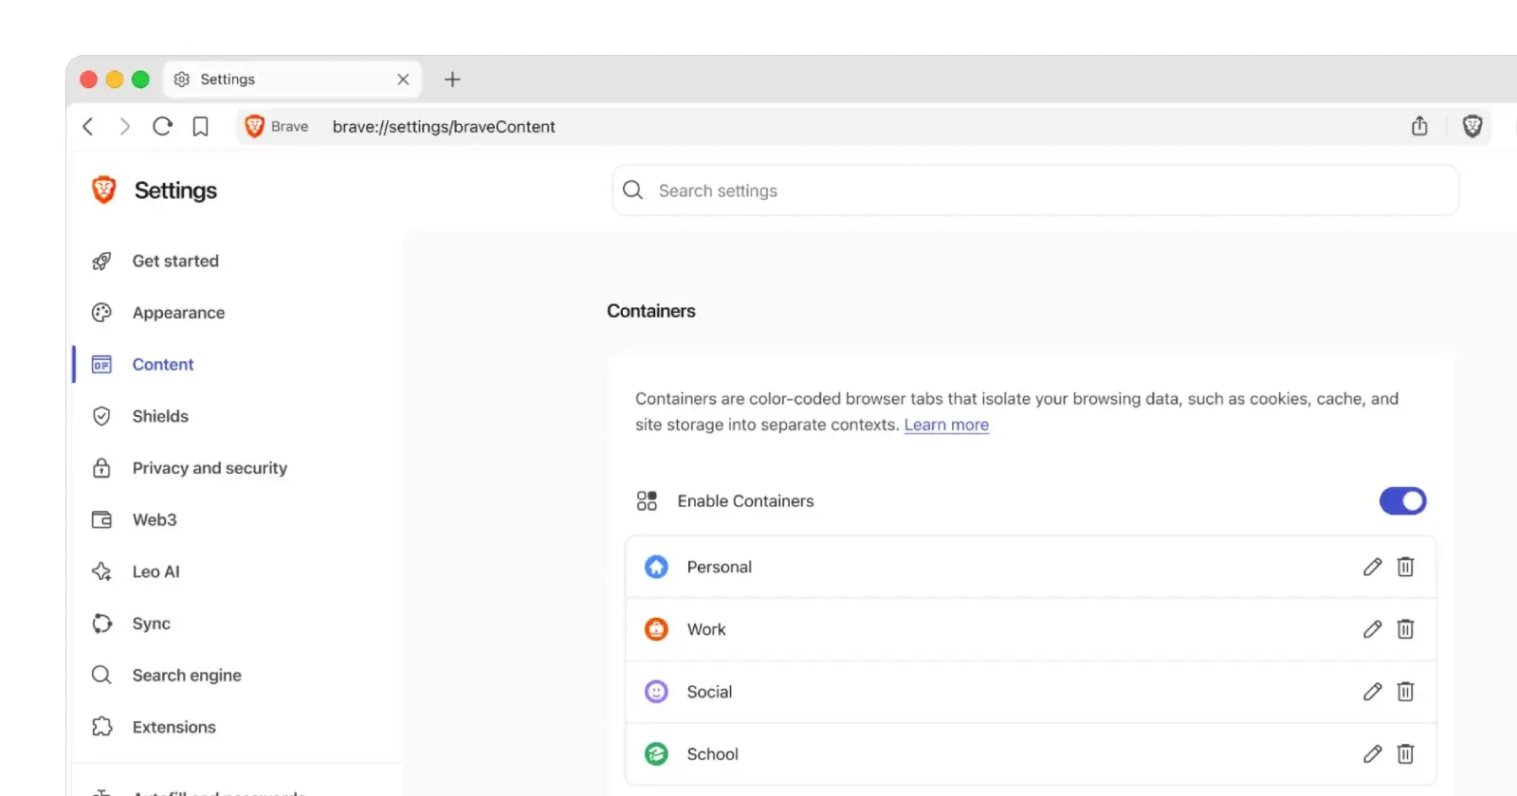Click the address bar URL
1517x796 pixels.
(444, 127)
